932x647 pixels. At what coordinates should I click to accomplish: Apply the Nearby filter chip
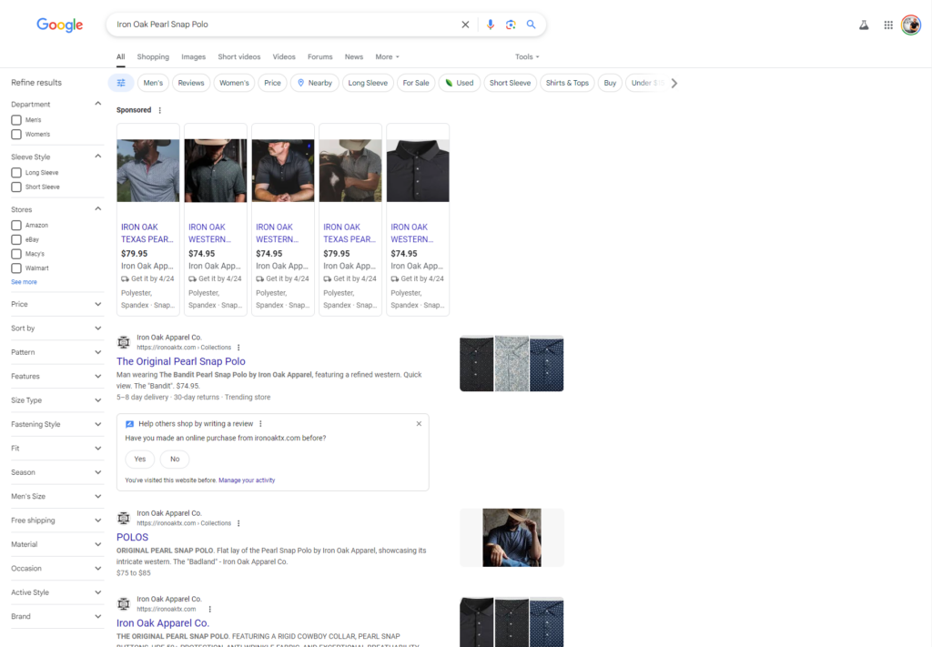[x=314, y=83]
